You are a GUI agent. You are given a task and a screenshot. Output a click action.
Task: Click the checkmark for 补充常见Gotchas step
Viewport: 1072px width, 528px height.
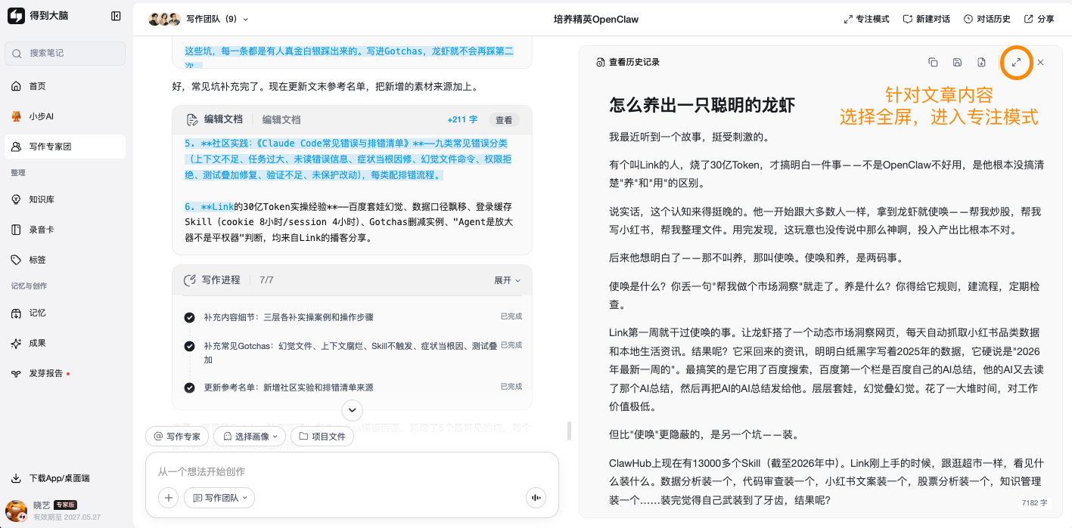pos(189,346)
